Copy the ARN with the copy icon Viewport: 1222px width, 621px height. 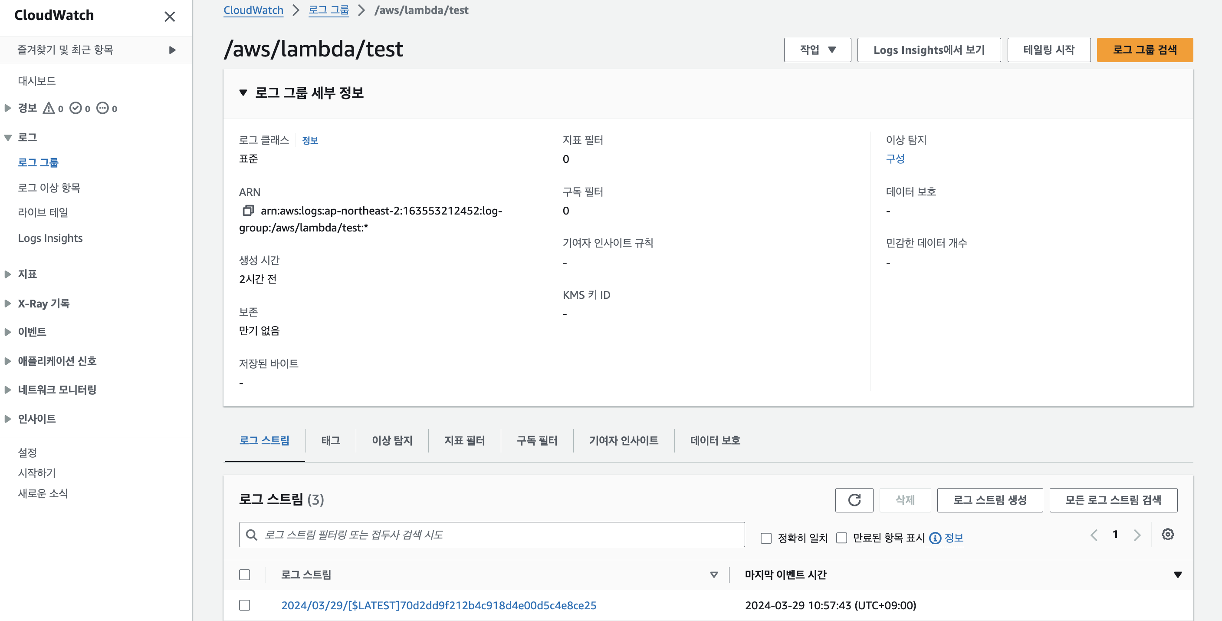click(x=248, y=210)
